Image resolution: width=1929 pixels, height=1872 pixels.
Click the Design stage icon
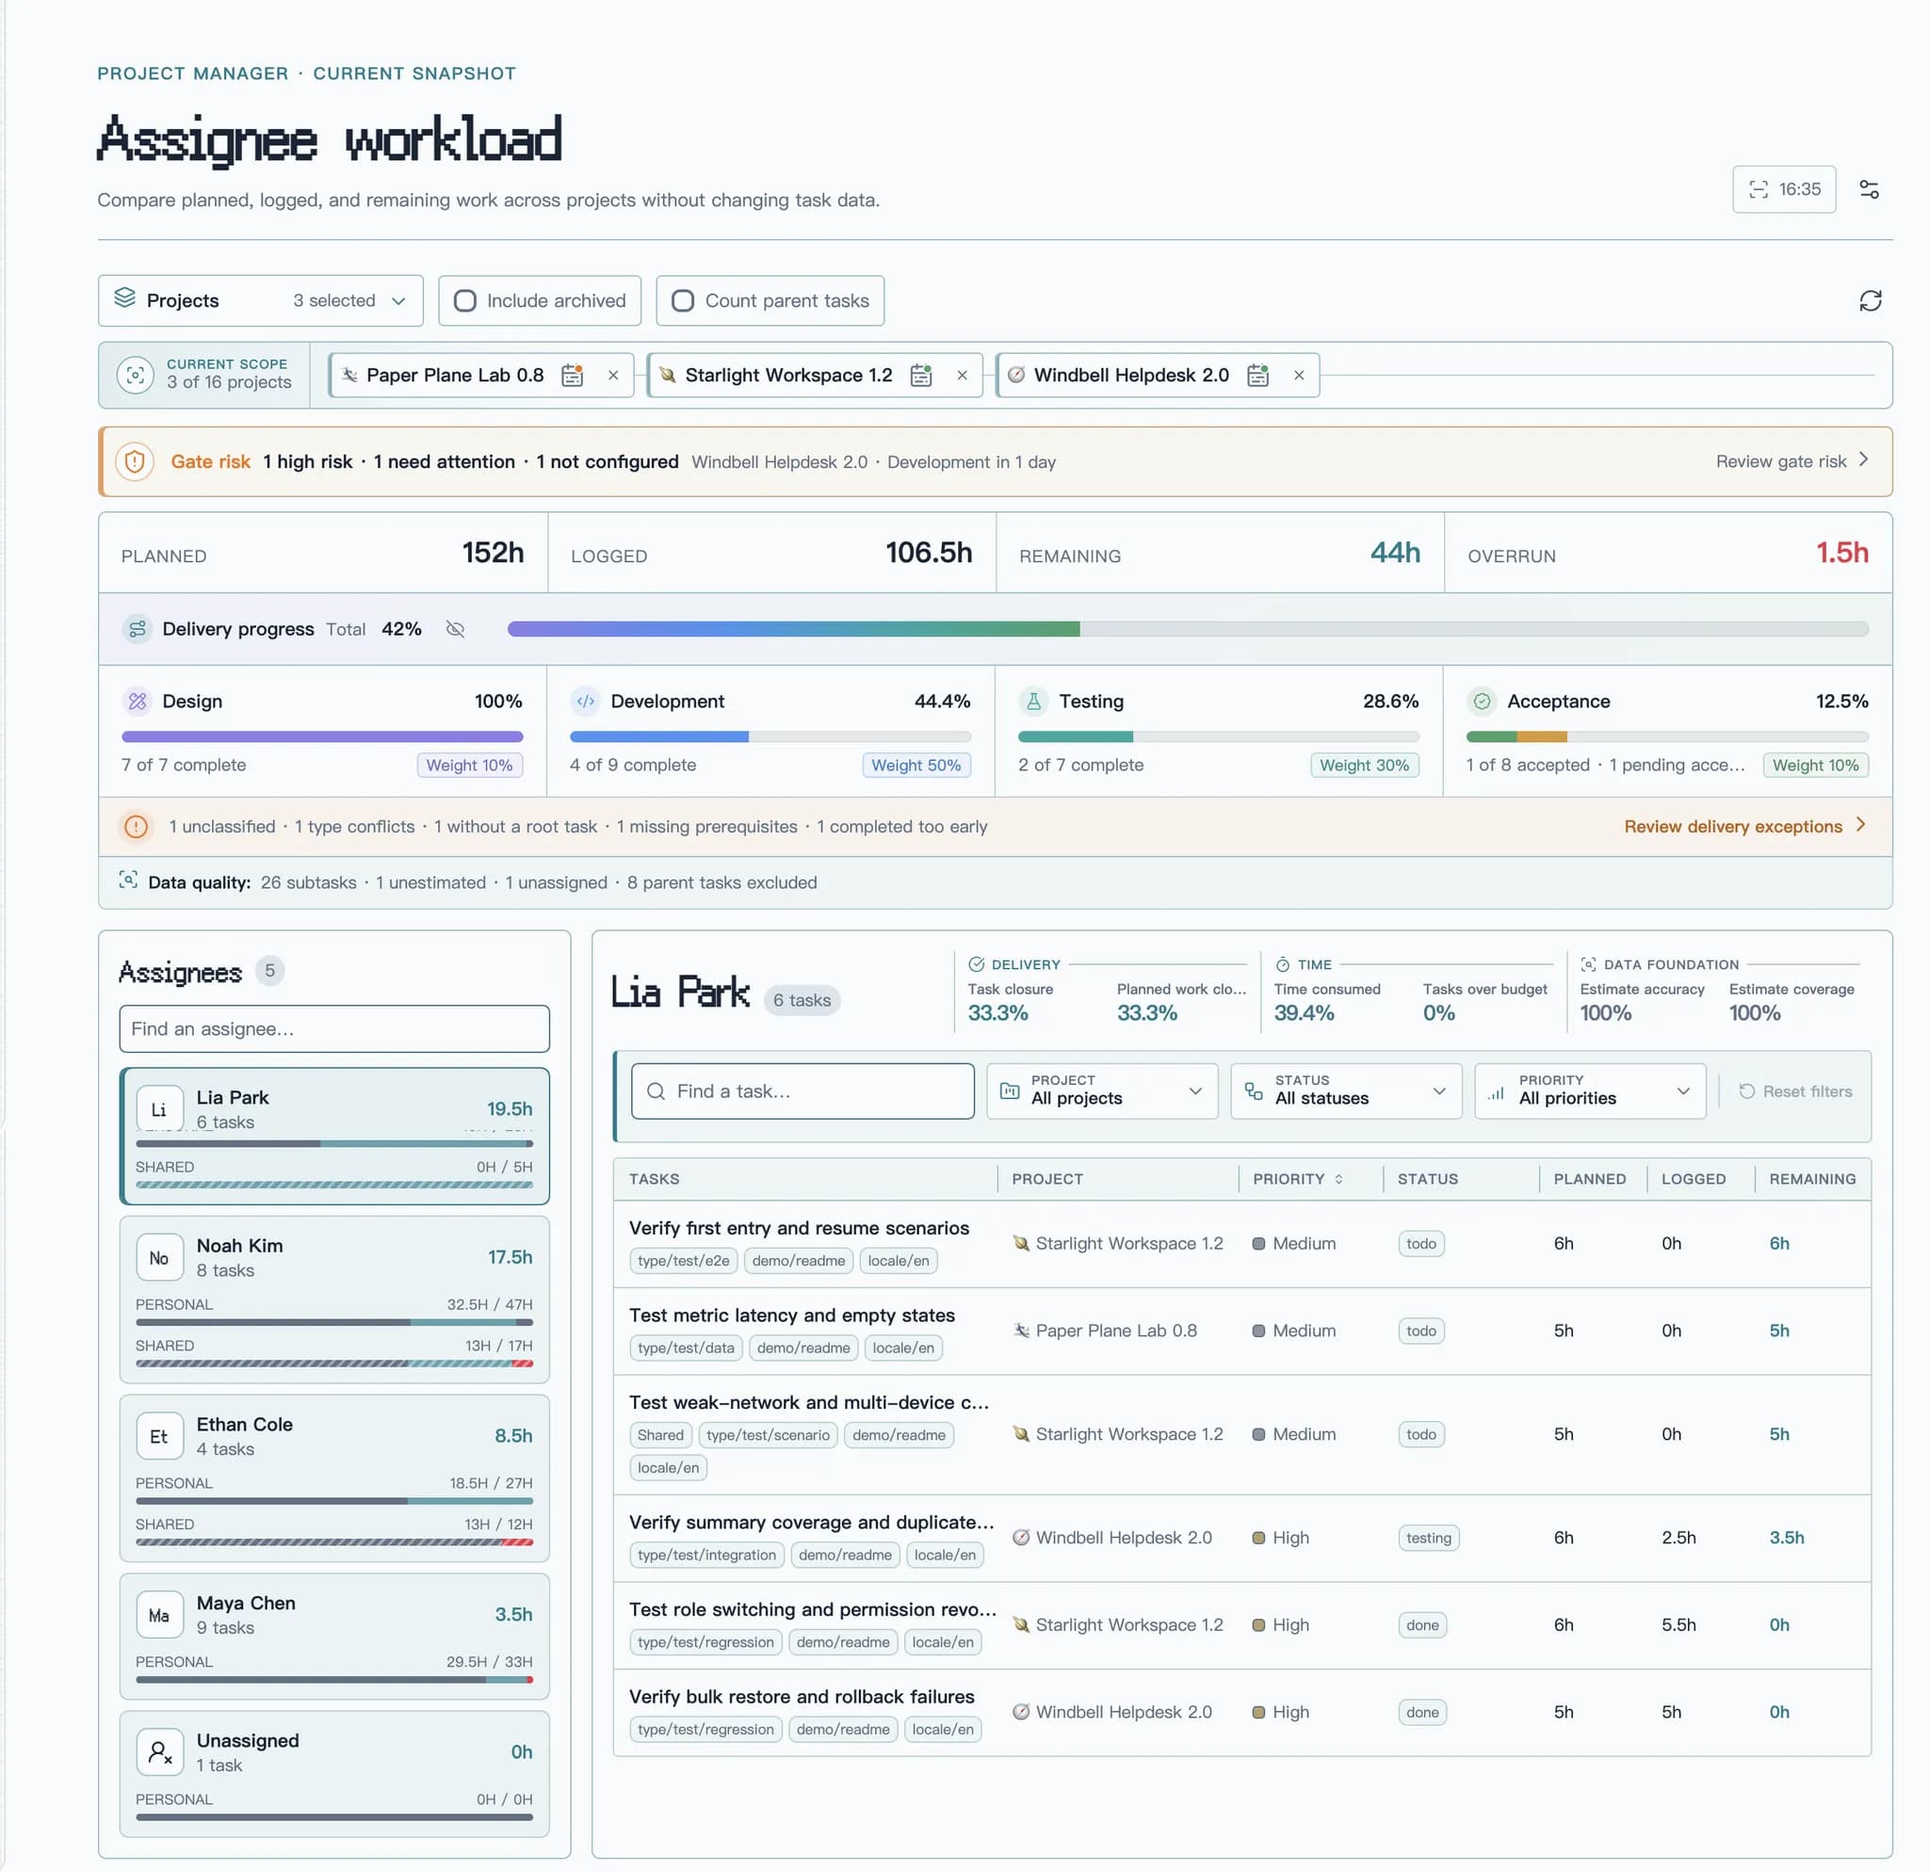click(137, 701)
